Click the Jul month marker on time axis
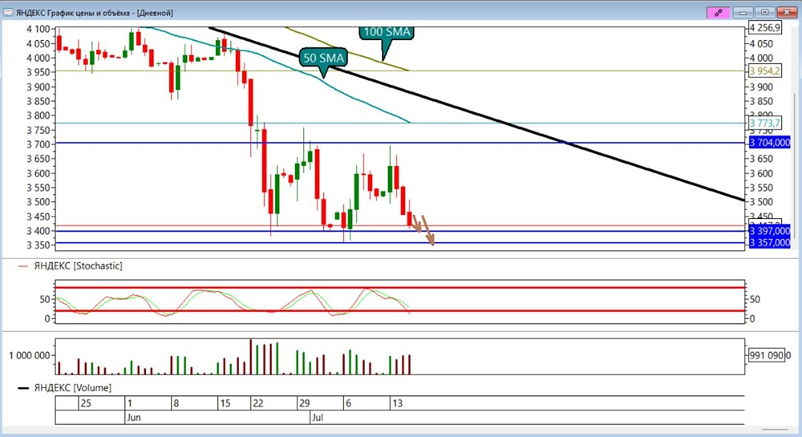This screenshot has height=437, width=802. [x=317, y=418]
